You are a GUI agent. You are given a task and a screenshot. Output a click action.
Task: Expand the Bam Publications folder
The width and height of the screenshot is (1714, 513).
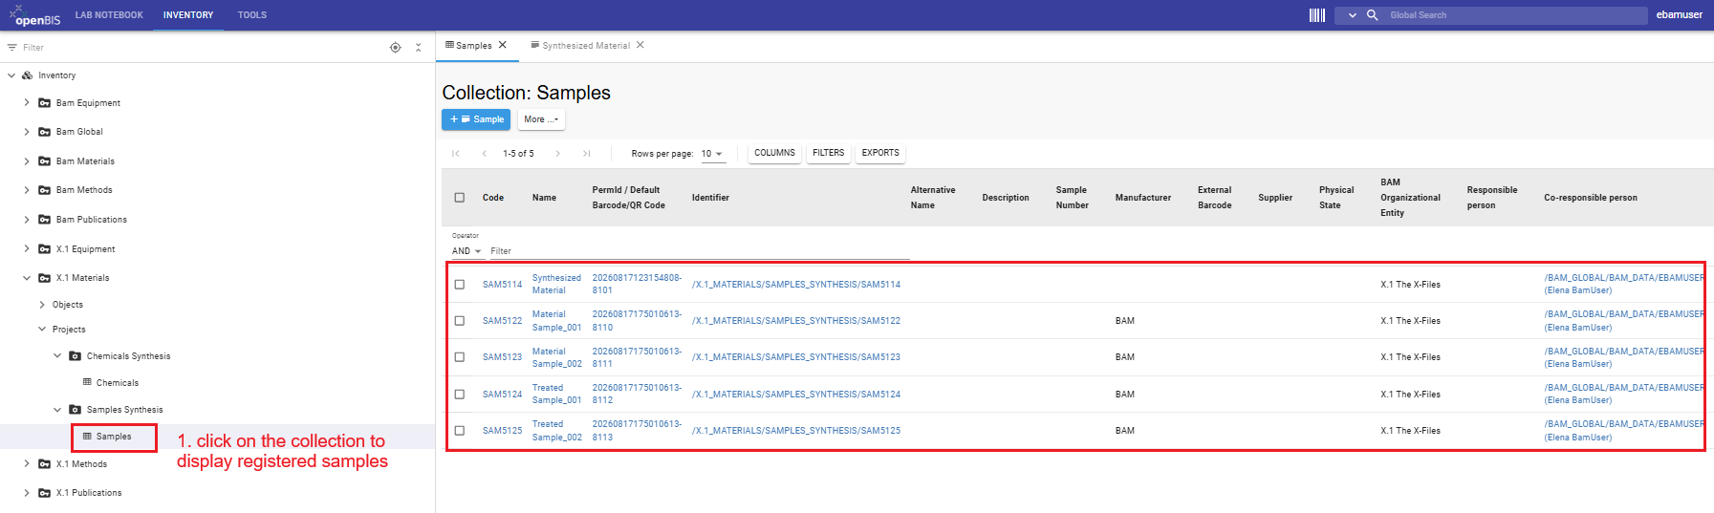pyautogui.click(x=27, y=220)
